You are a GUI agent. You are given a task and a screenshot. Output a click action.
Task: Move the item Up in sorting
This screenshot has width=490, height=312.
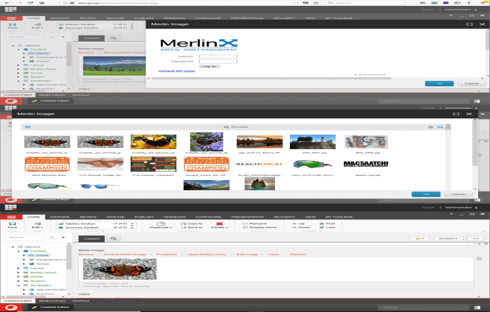pyautogui.click(x=298, y=224)
